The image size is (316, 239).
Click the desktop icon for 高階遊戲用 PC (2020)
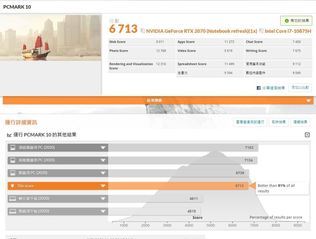13,160
